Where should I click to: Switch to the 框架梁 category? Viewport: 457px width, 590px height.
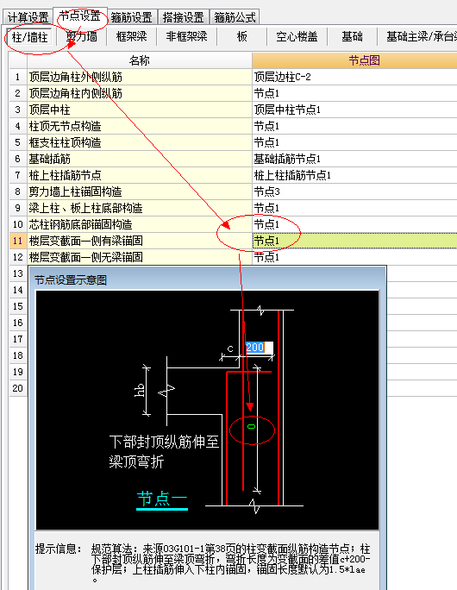point(131,37)
